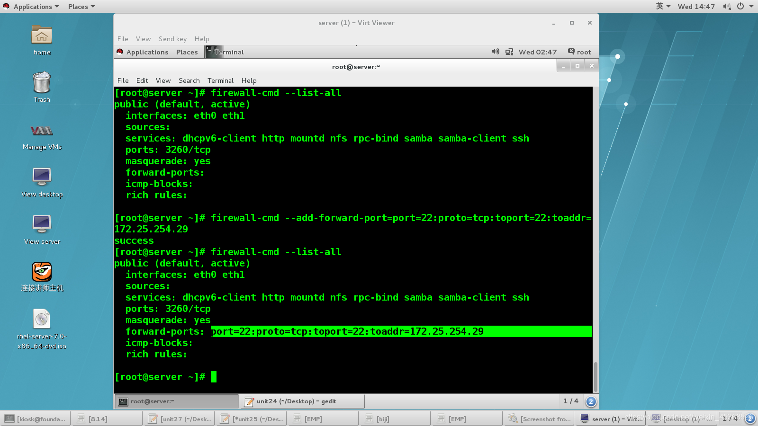The width and height of the screenshot is (758, 426).
Task: Open guest root user menu
Action: coord(579,52)
